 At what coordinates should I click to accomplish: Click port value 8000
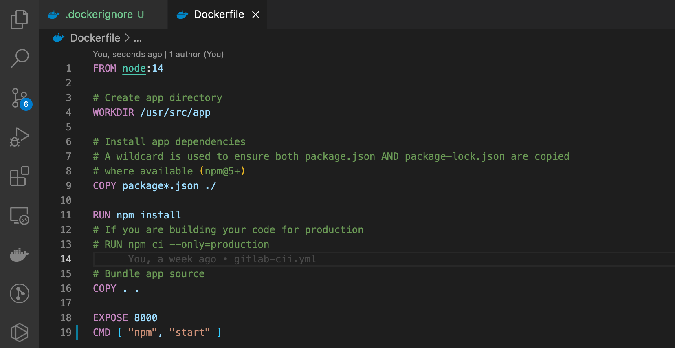[146, 318]
